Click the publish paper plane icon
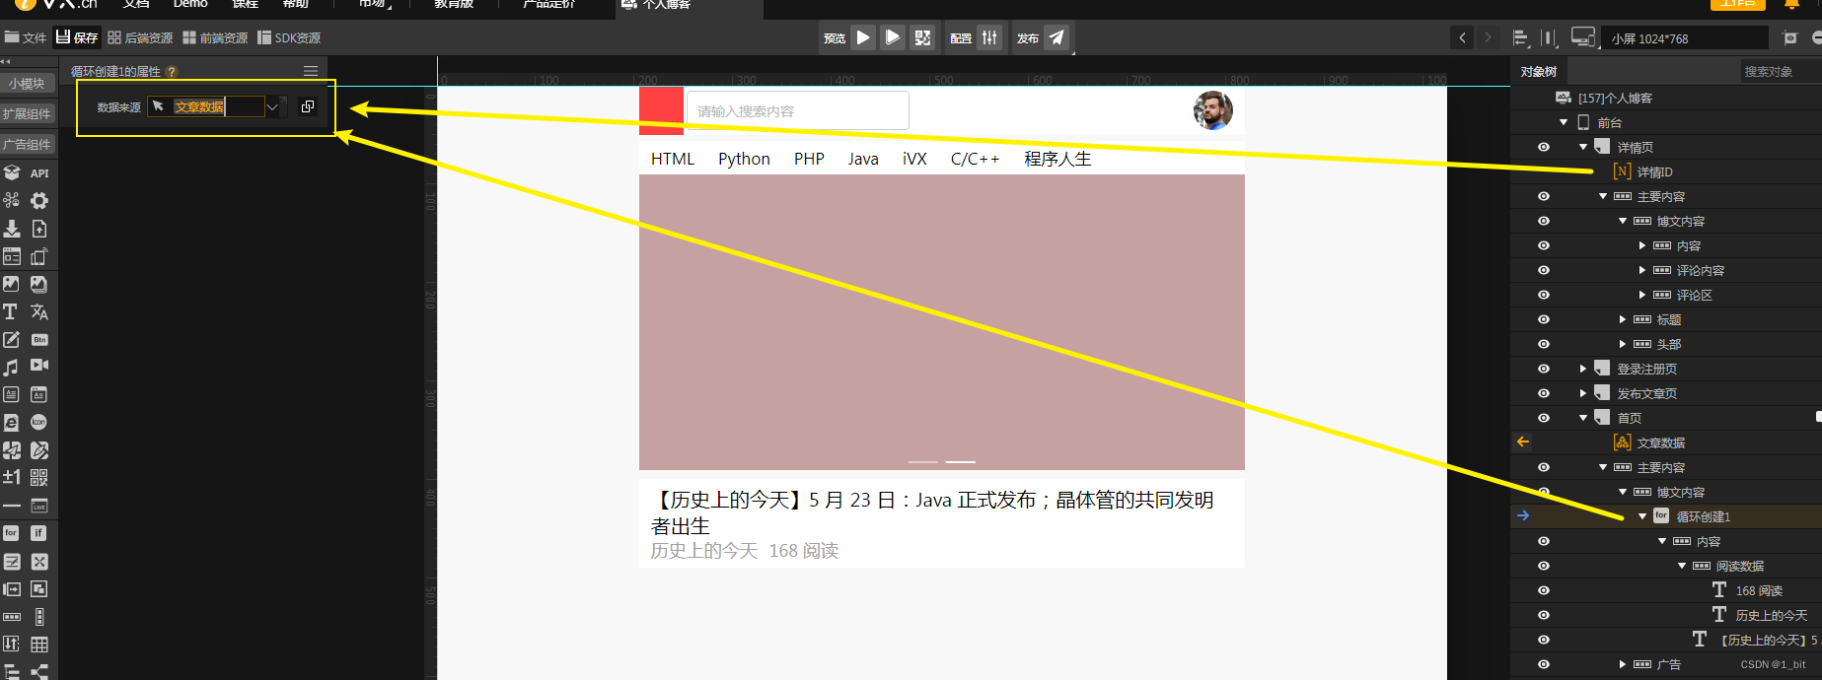Screen dimensions: 1822x680 (1057, 37)
